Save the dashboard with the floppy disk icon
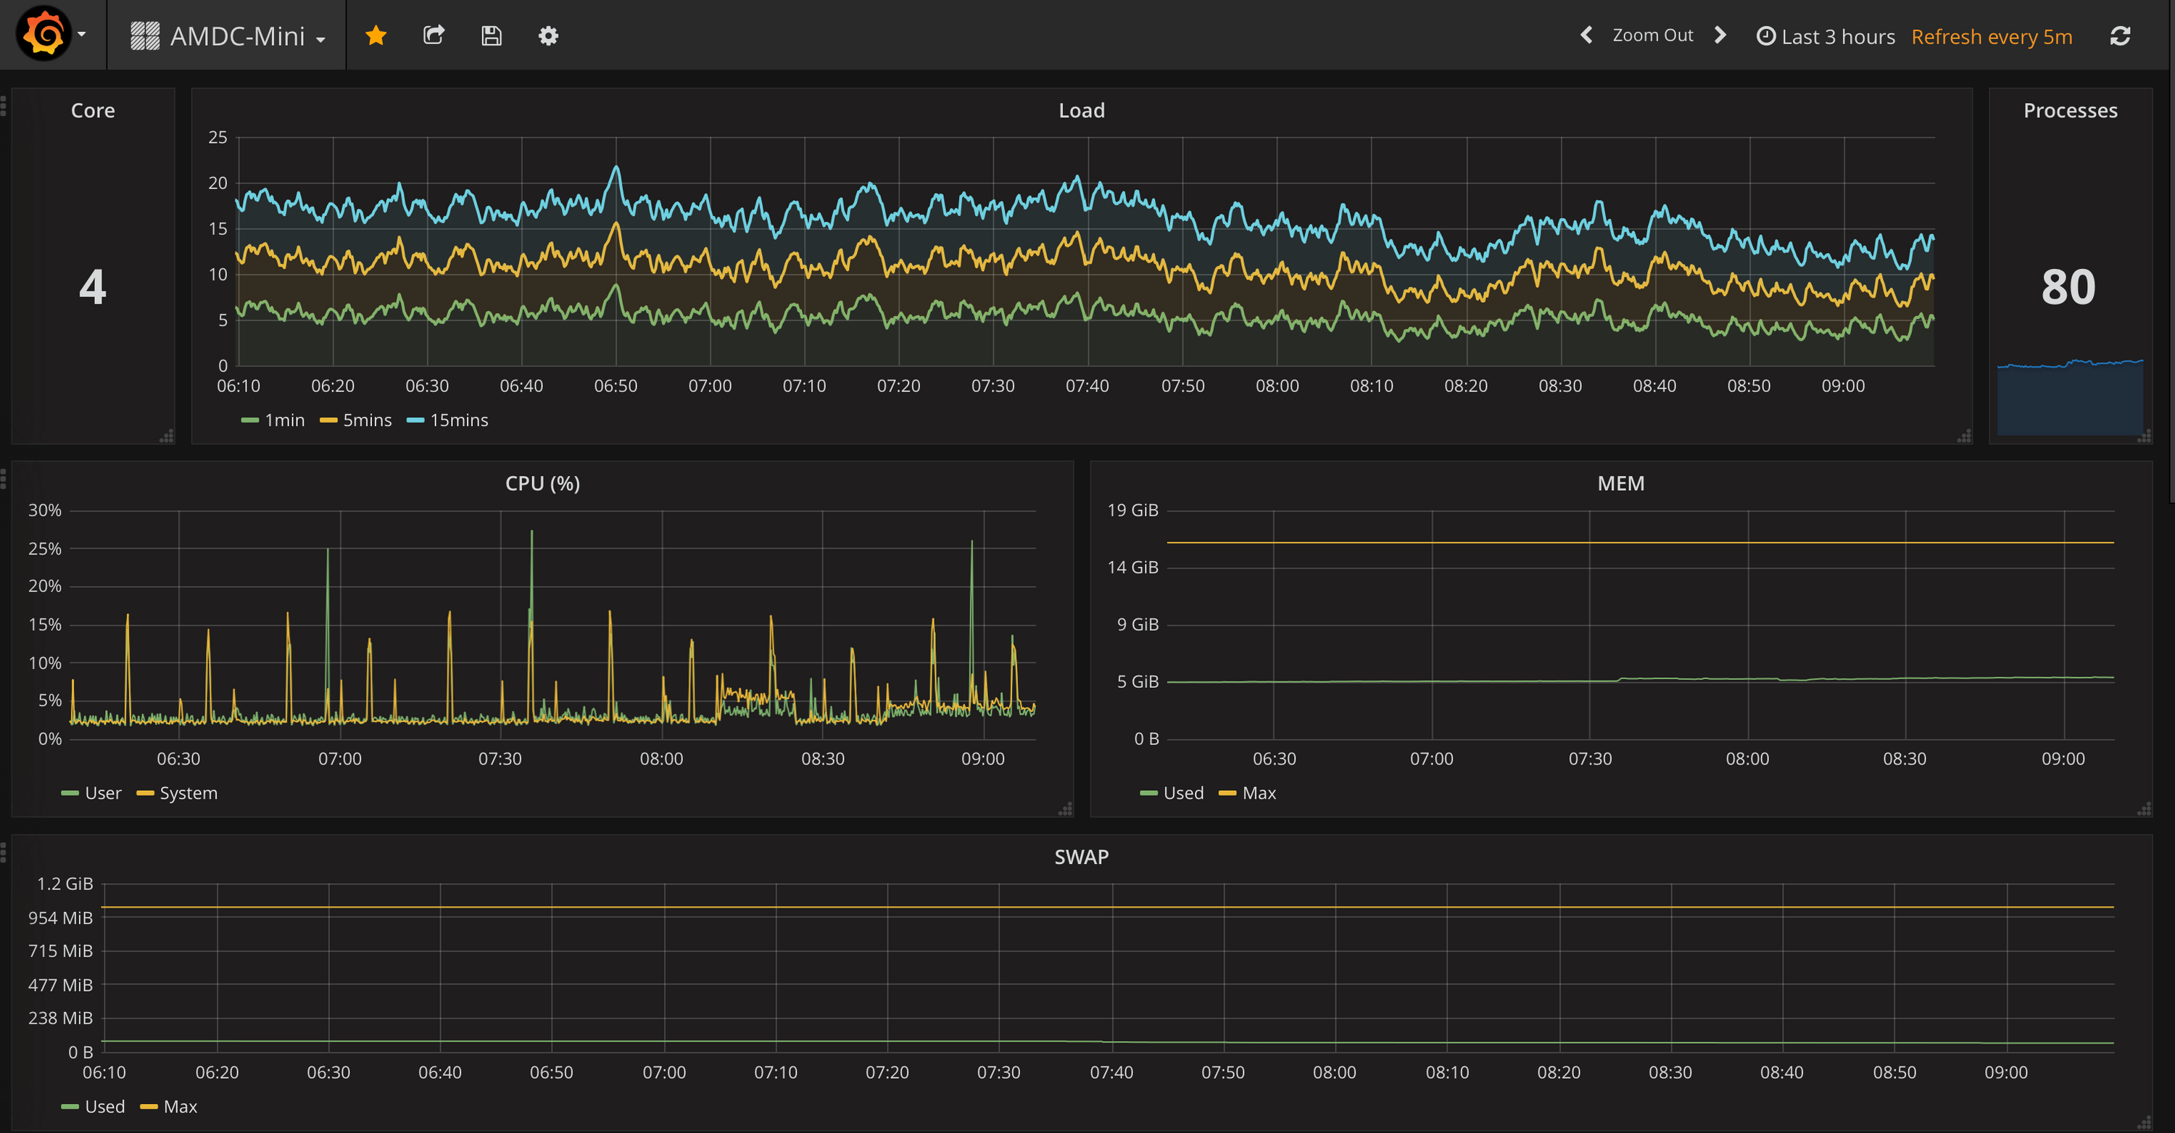Image resolution: width=2175 pixels, height=1133 pixels. click(492, 36)
